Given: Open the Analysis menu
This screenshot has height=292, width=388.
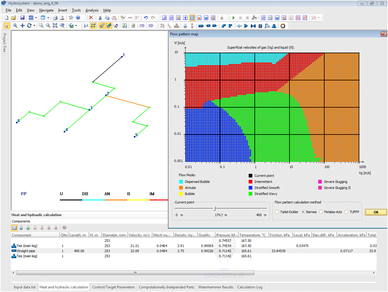Looking at the screenshot, I should [x=92, y=10].
